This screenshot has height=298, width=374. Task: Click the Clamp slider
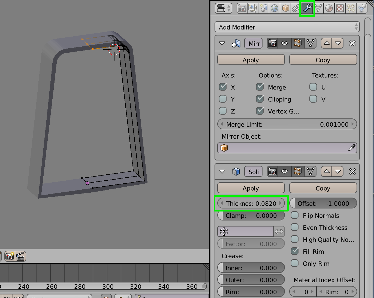click(x=251, y=215)
